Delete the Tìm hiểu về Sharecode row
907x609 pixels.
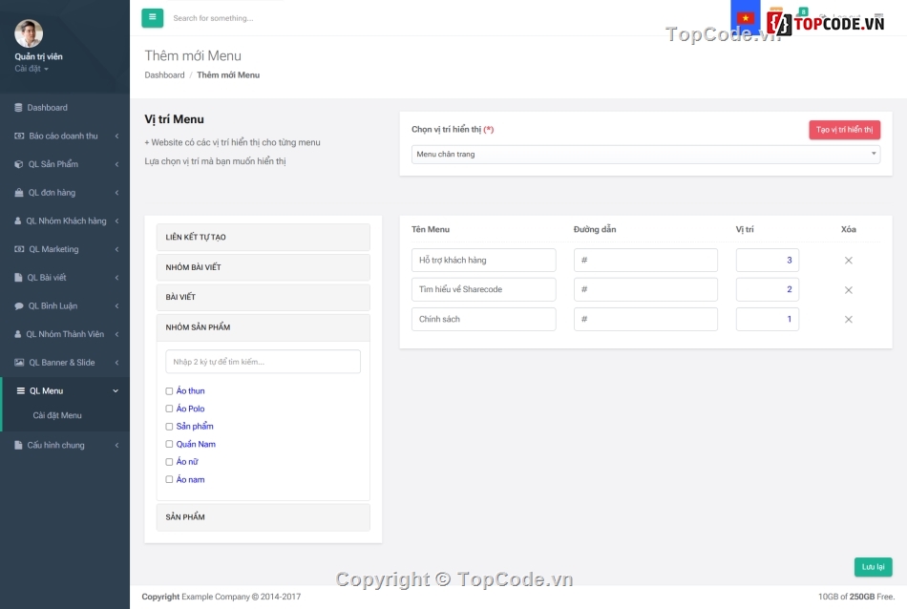[x=848, y=290]
